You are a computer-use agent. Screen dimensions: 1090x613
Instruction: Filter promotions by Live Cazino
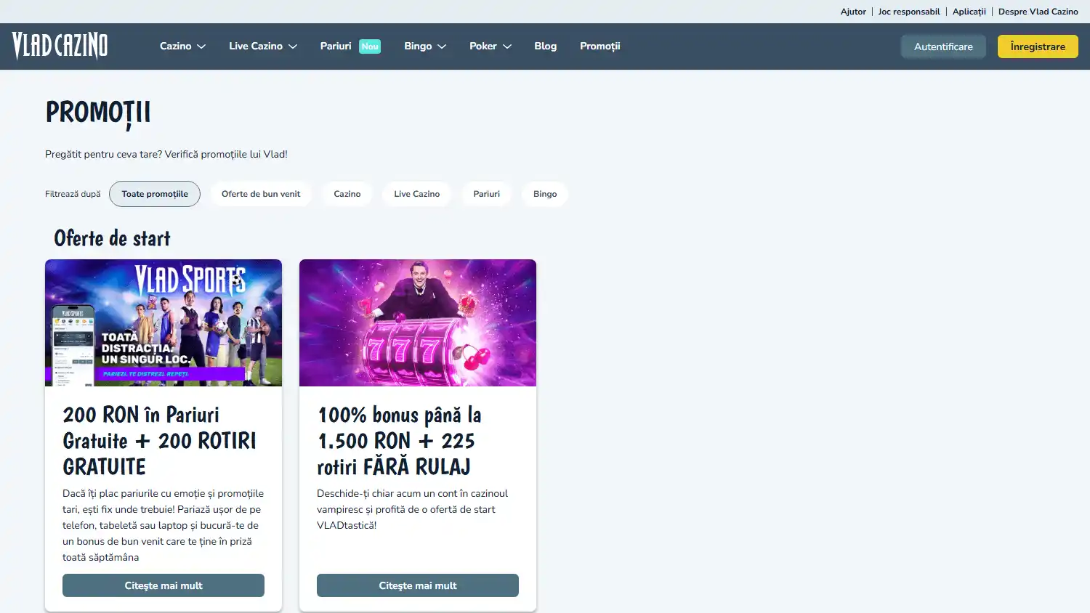tap(417, 194)
